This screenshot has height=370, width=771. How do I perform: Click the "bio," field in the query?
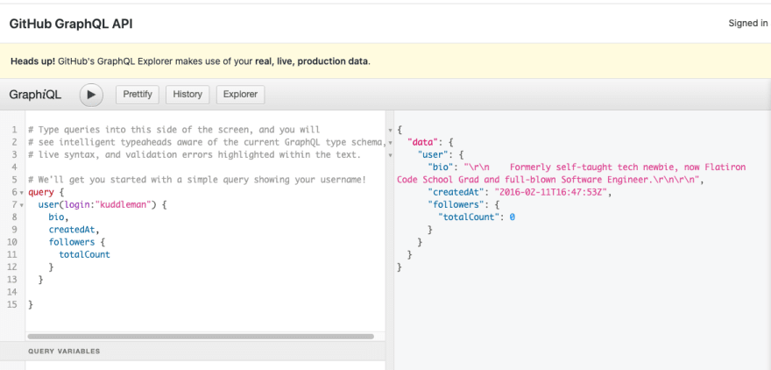(59, 217)
